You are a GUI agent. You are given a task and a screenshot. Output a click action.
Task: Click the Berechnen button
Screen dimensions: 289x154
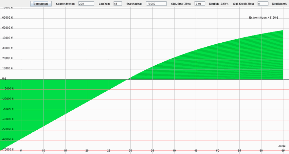coord(41,4)
